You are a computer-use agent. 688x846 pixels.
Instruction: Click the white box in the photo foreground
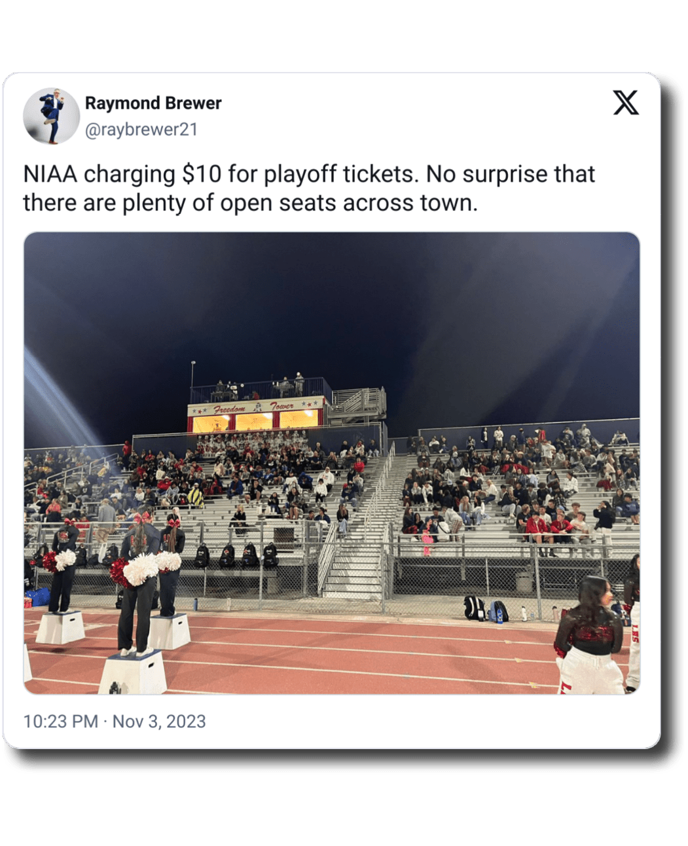[x=134, y=672]
